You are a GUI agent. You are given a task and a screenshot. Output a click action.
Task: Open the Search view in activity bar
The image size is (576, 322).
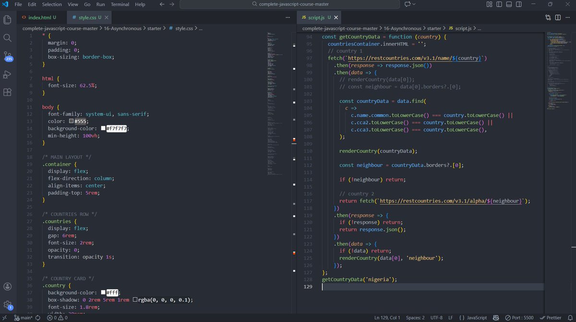[7, 37]
